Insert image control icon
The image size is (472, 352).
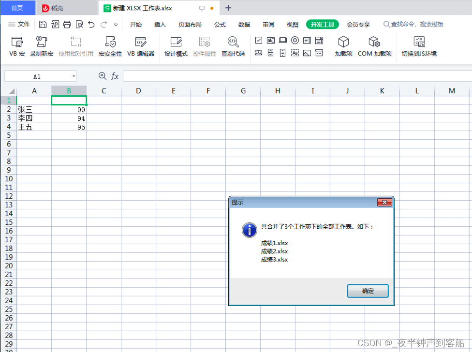pos(307,53)
